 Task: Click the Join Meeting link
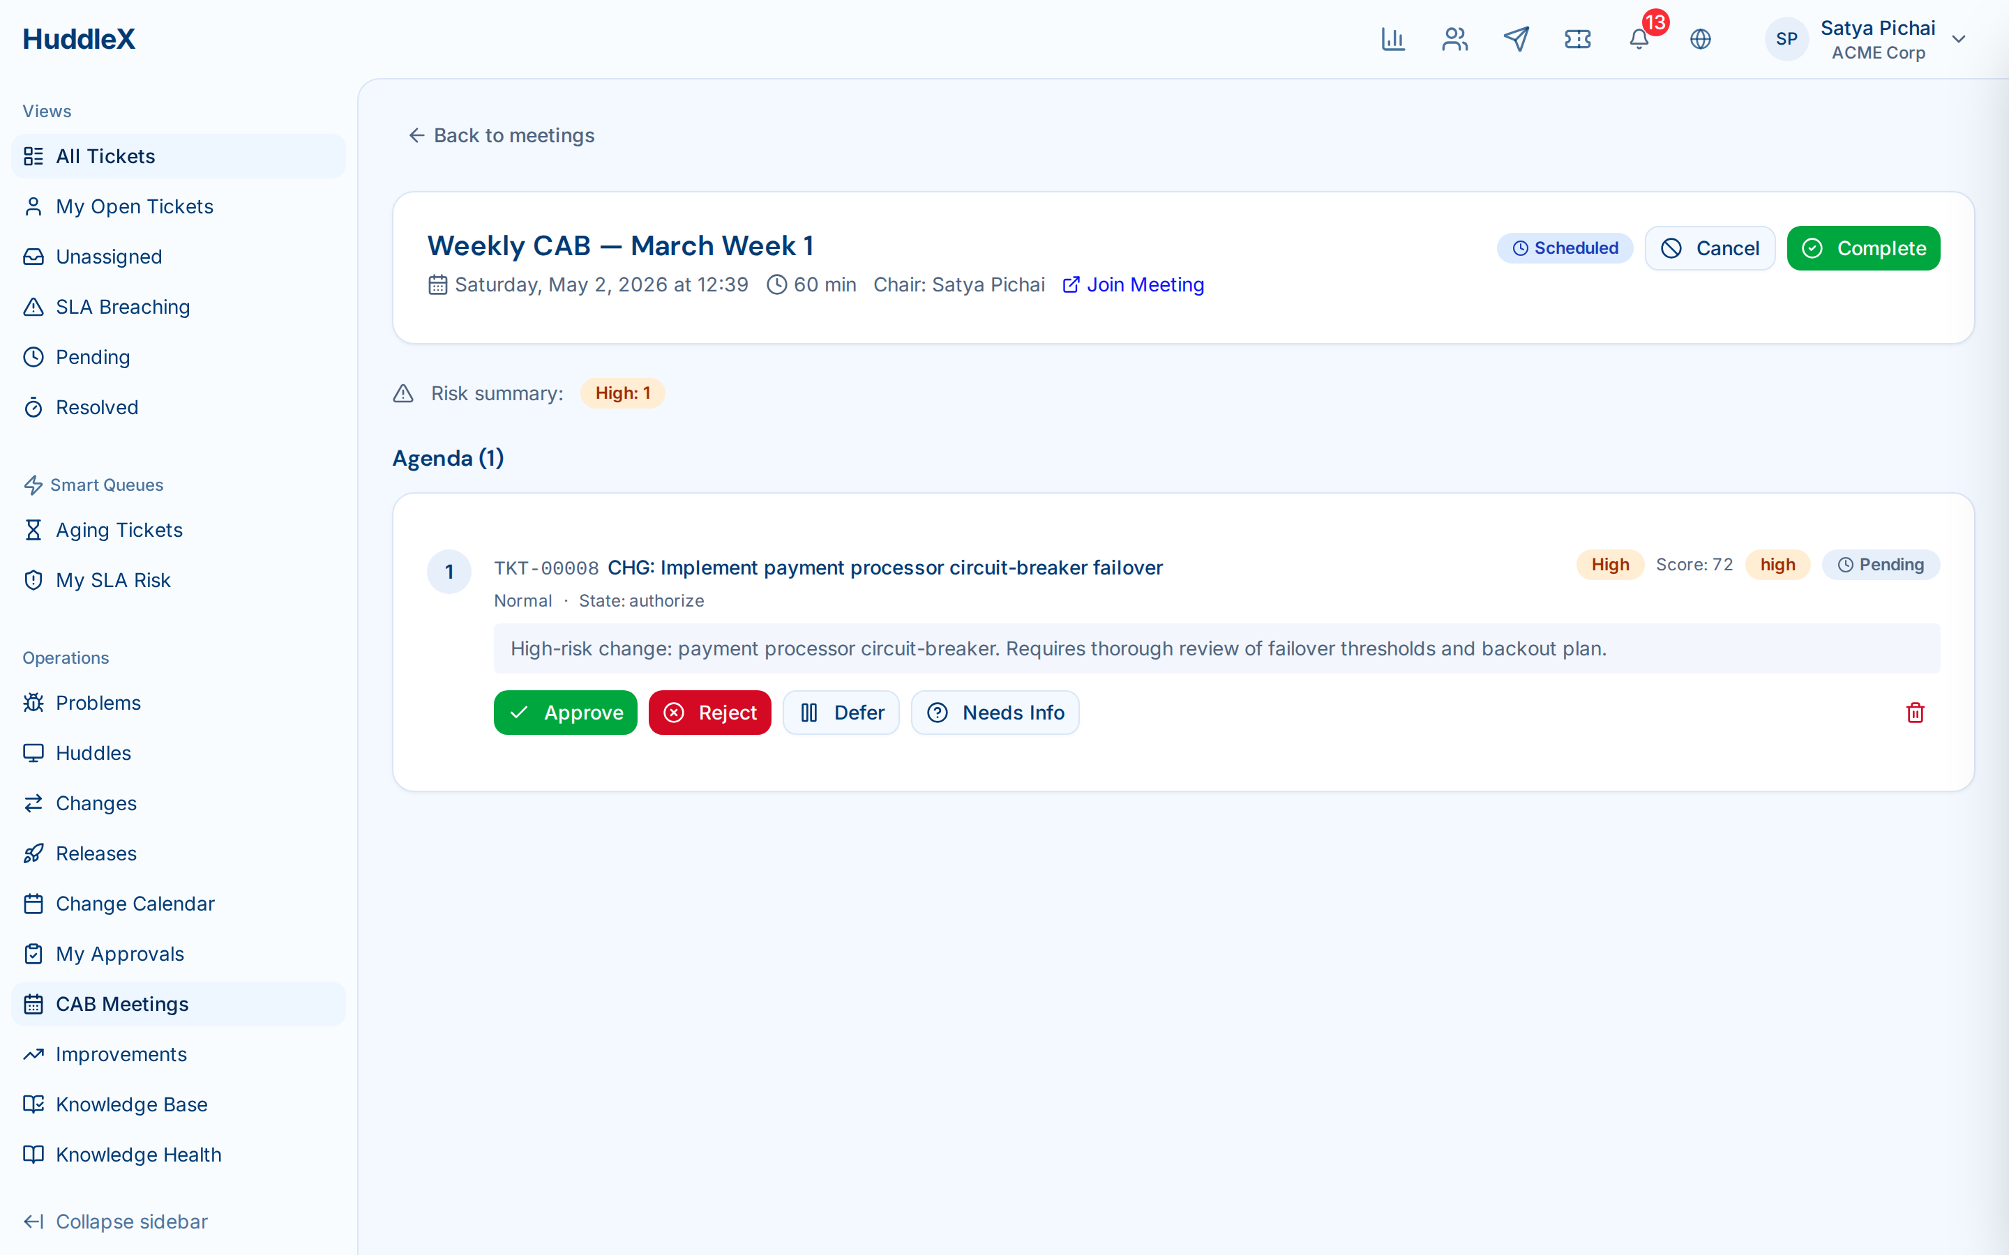(x=1133, y=284)
